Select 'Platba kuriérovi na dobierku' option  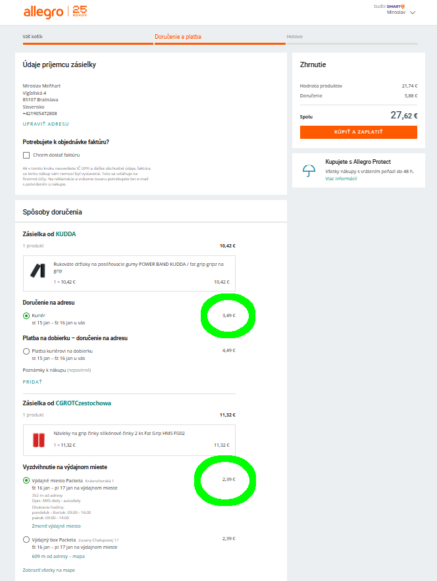[x=26, y=351]
